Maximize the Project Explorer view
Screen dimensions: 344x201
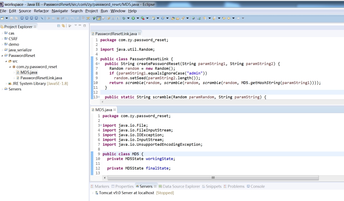(x=85, y=26)
